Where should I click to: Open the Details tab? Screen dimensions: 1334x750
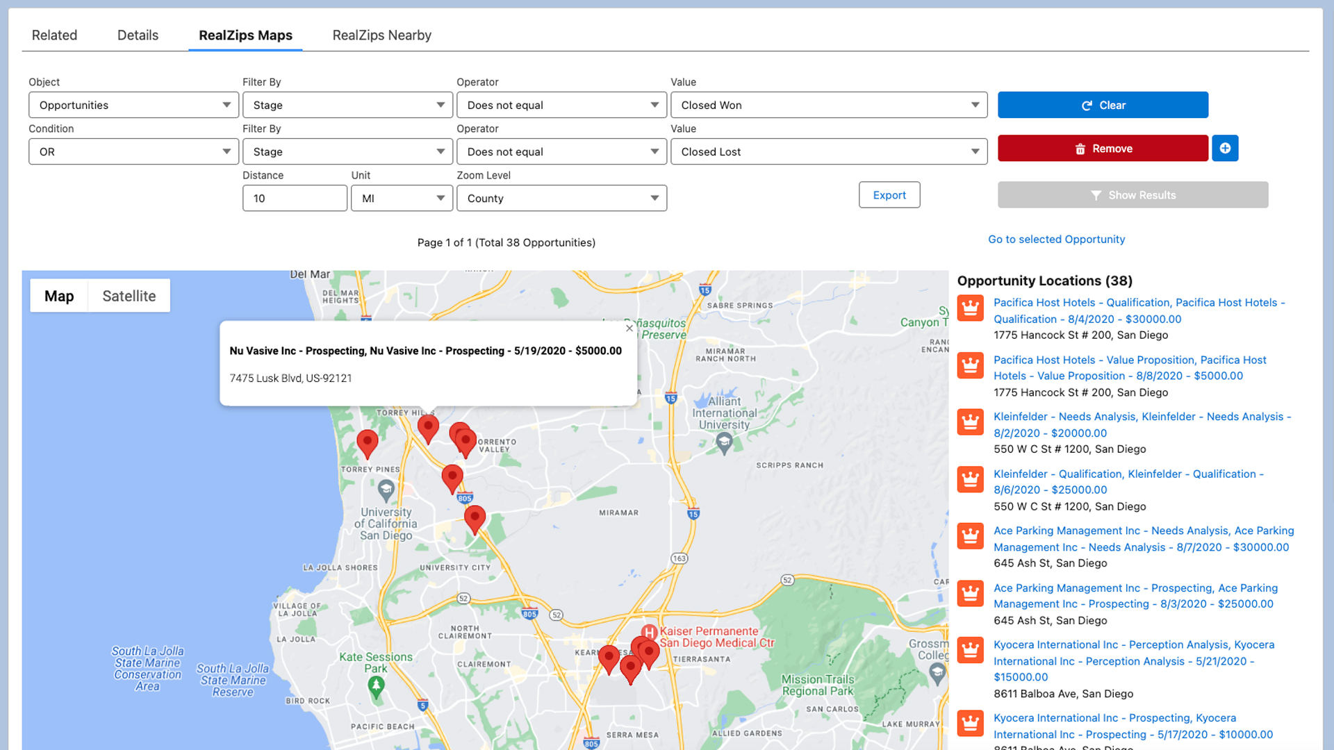click(137, 35)
